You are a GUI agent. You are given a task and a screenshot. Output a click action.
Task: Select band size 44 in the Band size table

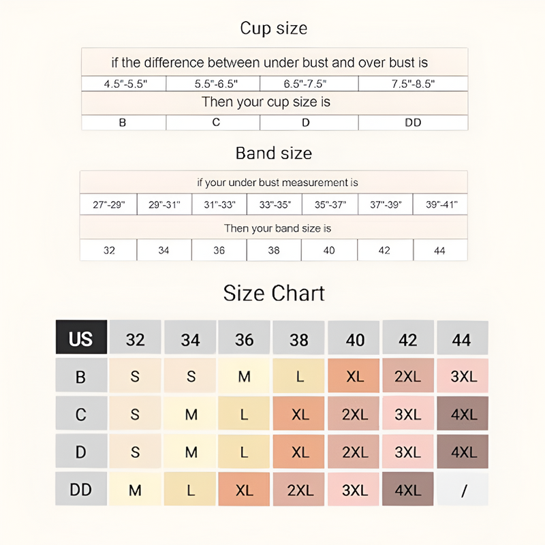[439, 250]
